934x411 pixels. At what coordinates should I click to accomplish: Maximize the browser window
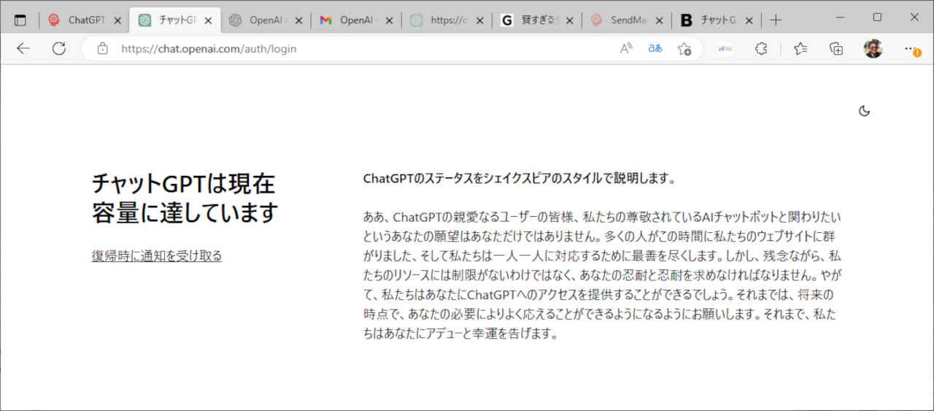[877, 17]
